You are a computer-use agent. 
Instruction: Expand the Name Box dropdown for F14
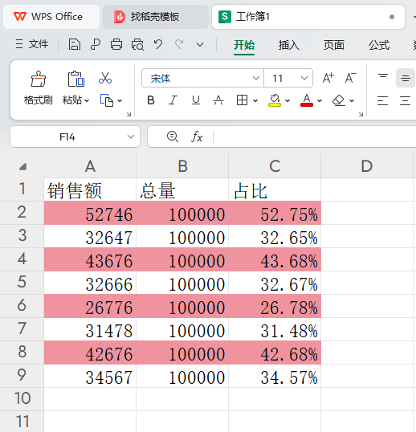(x=131, y=137)
